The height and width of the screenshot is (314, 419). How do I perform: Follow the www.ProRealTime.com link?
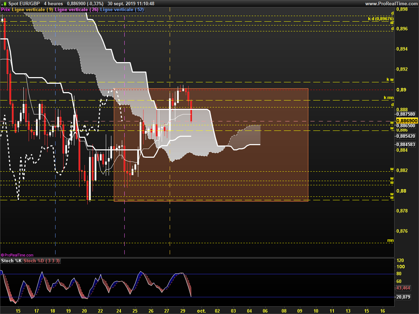point(391,3)
